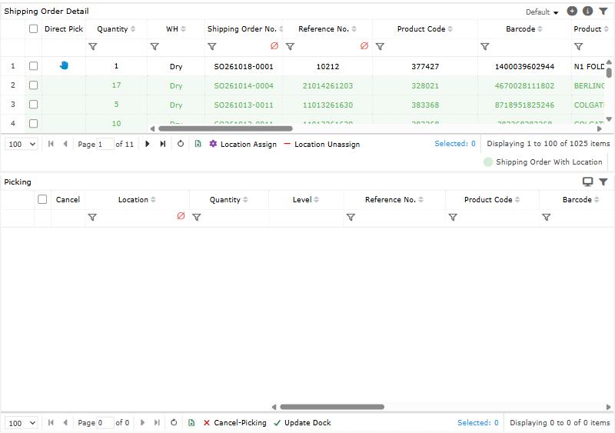The width and height of the screenshot is (615, 433).
Task: Clear the Location filter in Picking
Action: coord(181,216)
